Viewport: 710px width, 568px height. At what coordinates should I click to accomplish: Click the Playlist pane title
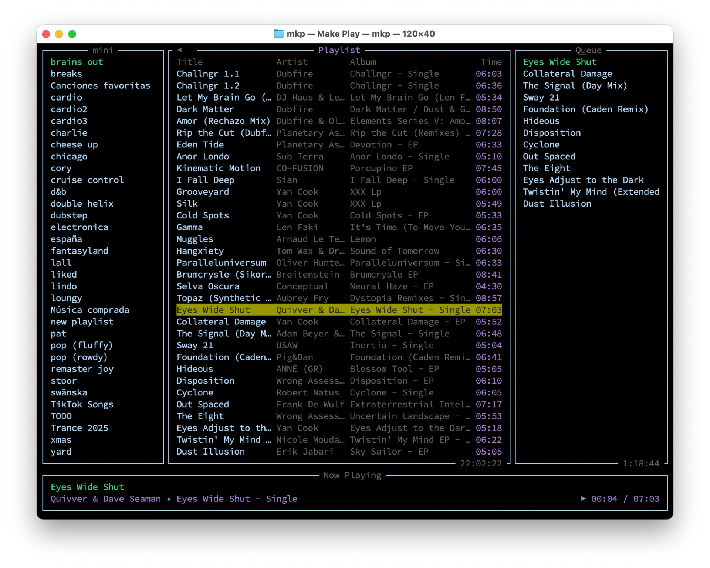(x=339, y=50)
